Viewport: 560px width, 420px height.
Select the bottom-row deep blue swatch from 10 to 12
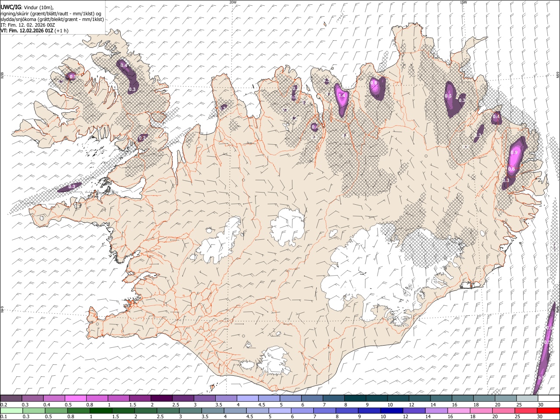(x=391, y=411)
